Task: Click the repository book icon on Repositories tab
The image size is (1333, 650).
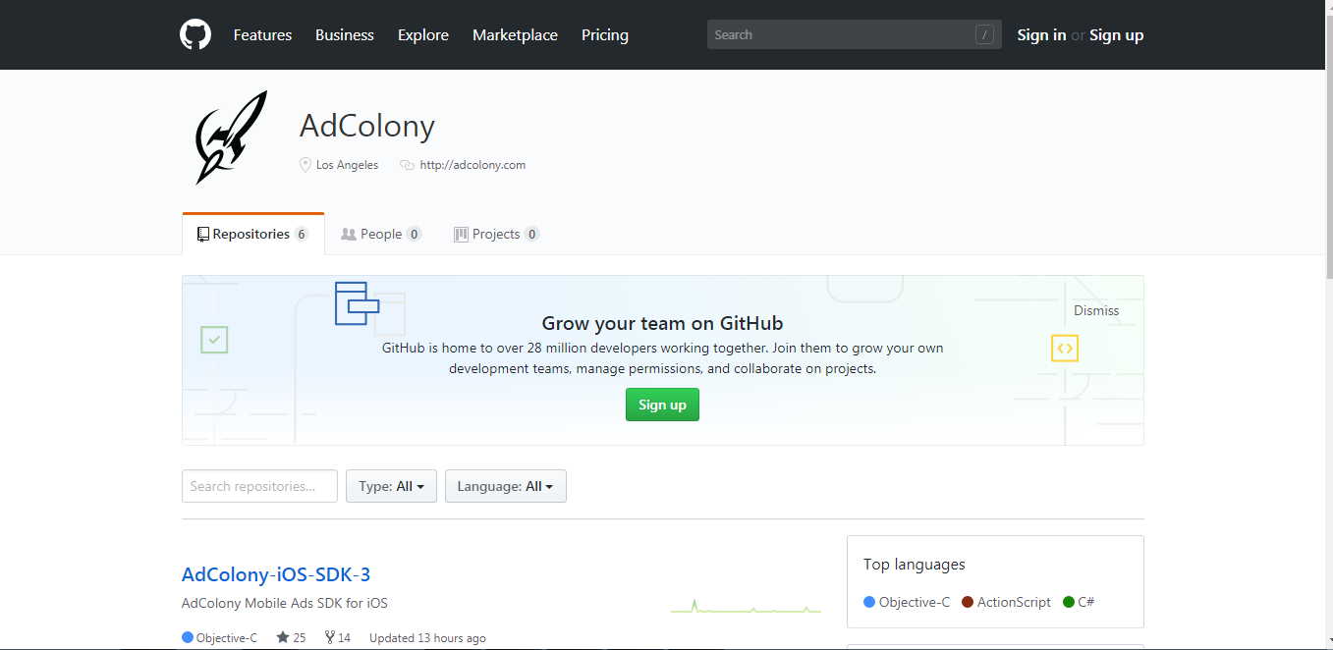Action: (203, 233)
